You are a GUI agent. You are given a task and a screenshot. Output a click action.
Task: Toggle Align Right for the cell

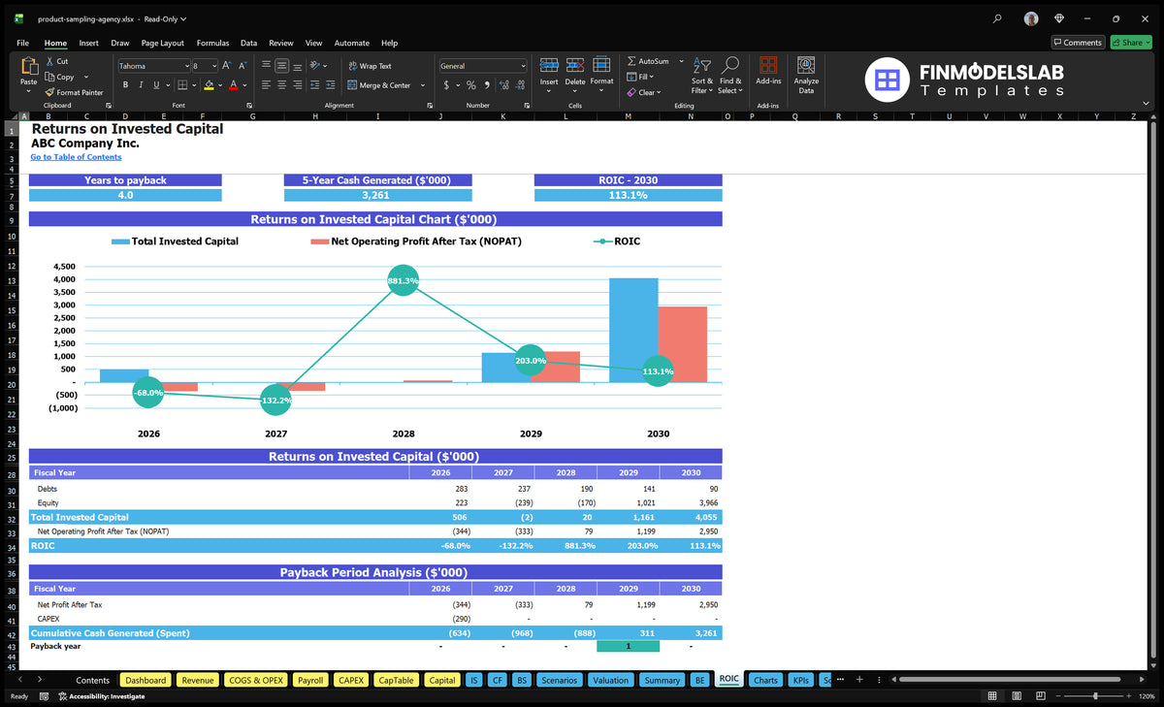click(x=298, y=85)
